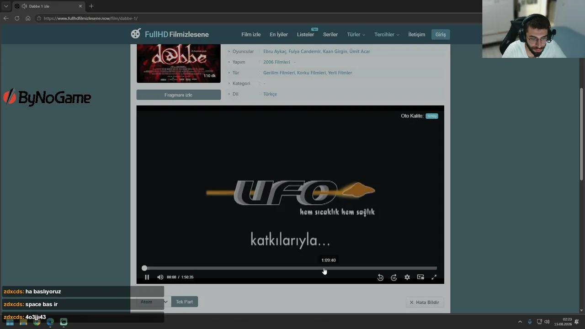Screen dimensions: 585x329
Task: Click the Dabbe movie poster thumbnail
Action: (x=178, y=64)
